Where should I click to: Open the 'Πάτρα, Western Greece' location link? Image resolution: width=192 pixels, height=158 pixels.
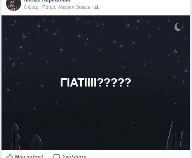(x=66, y=7)
